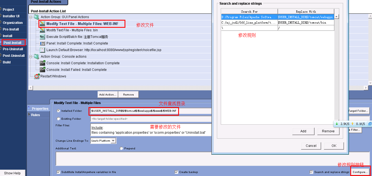
Task: Select the 'D:/Program Files/Apache Softwa...' search cell
Action: pos(249,17)
